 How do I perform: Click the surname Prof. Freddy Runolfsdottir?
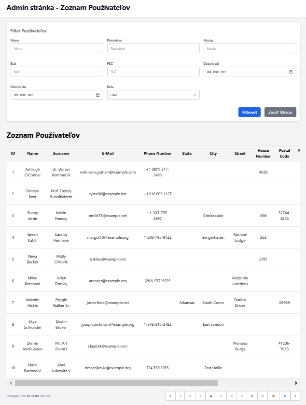point(61,194)
